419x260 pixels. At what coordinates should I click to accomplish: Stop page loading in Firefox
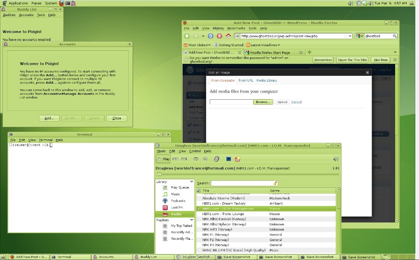pyautogui.click(x=219, y=36)
